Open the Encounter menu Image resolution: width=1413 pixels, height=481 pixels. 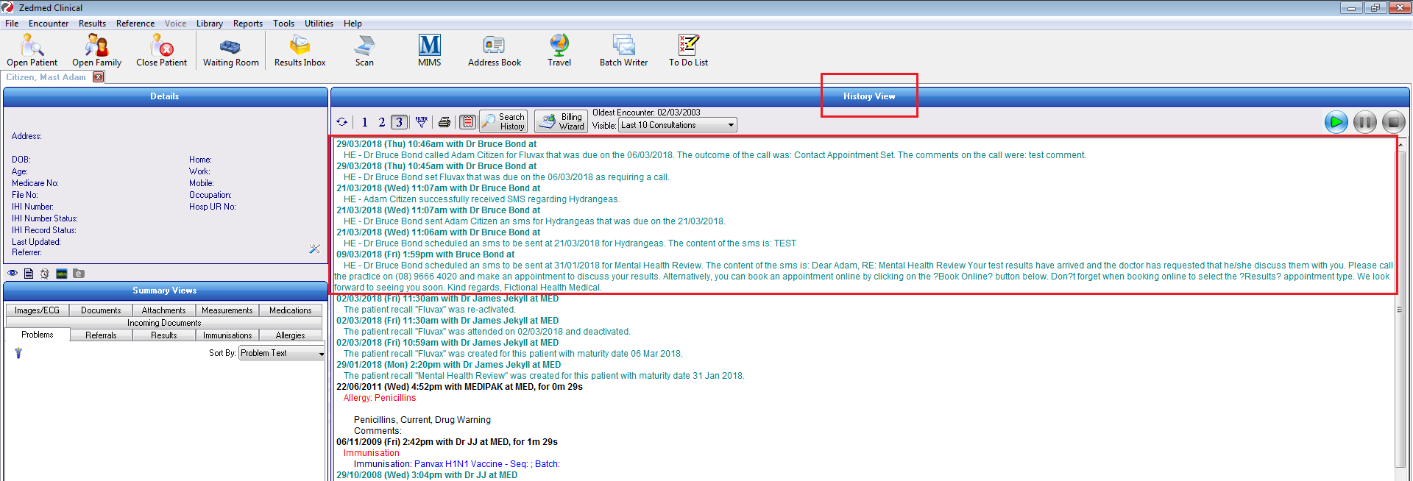click(x=49, y=24)
